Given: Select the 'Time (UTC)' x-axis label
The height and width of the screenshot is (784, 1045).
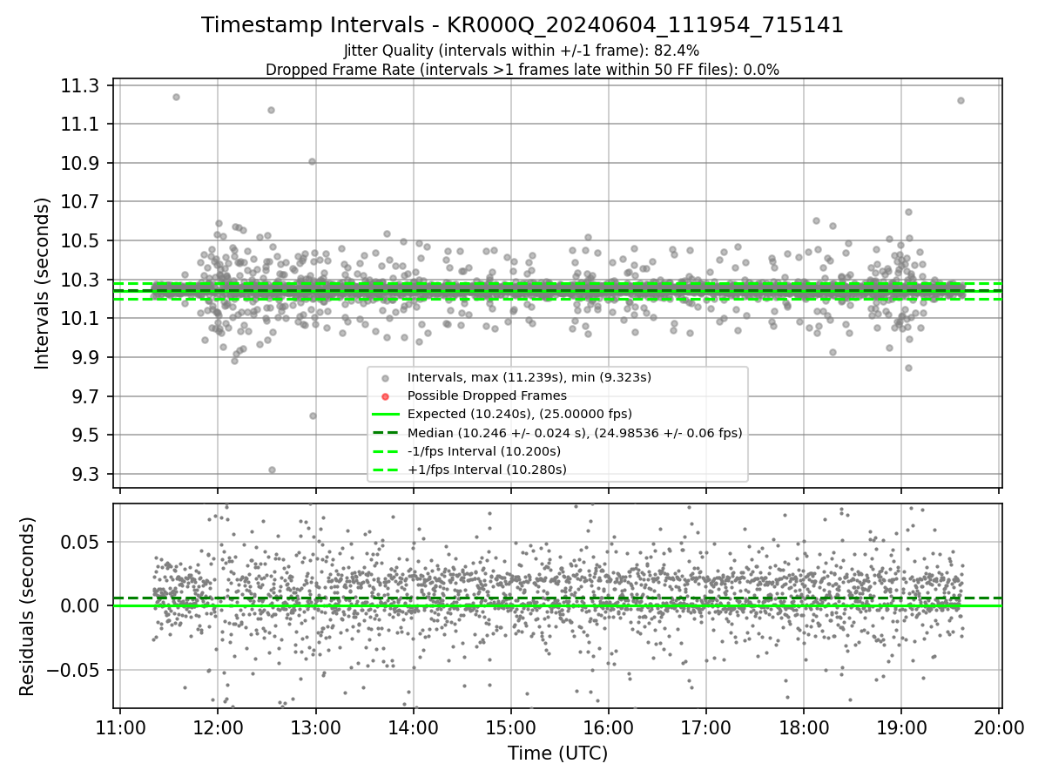Looking at the screenshot, I should [x=558, y=754].
